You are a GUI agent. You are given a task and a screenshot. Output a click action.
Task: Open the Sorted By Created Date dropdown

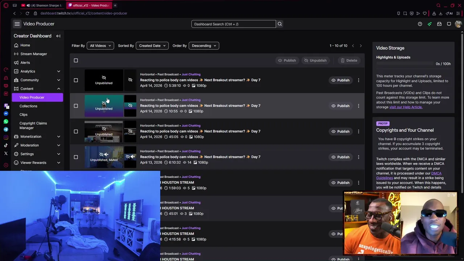[x=152, y=46]
